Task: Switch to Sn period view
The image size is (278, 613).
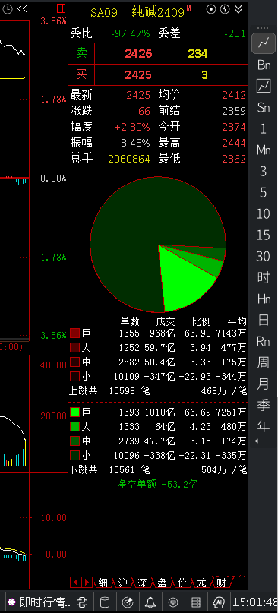Action: [x=264, y=108]
